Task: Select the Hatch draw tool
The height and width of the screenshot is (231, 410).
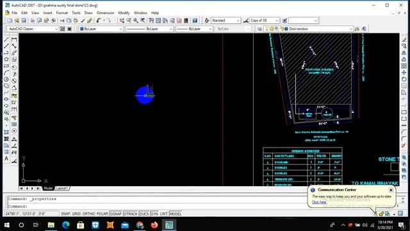Action: click(6, 132)
